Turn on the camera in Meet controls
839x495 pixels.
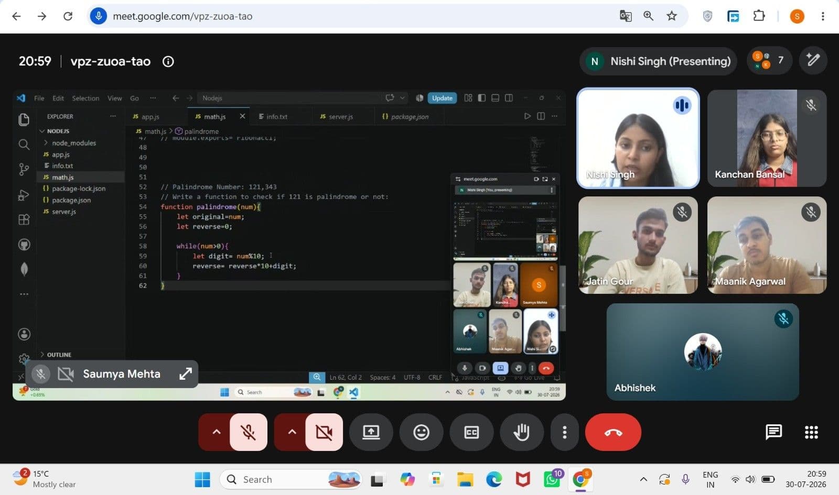pyautogui.click(x=324, y=432)
